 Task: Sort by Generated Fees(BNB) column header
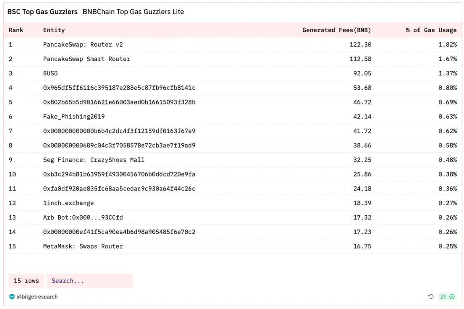pos(336,30)
